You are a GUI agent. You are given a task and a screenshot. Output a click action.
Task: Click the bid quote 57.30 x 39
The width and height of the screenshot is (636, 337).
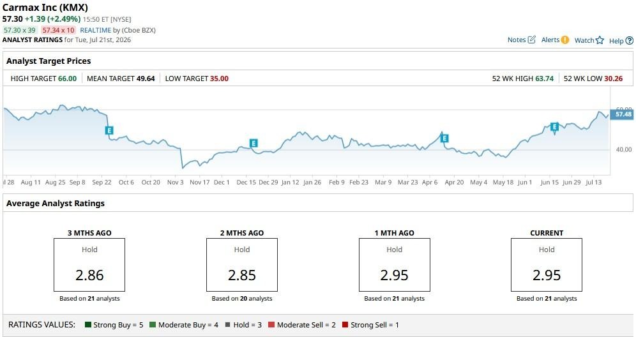click(19, 30)
